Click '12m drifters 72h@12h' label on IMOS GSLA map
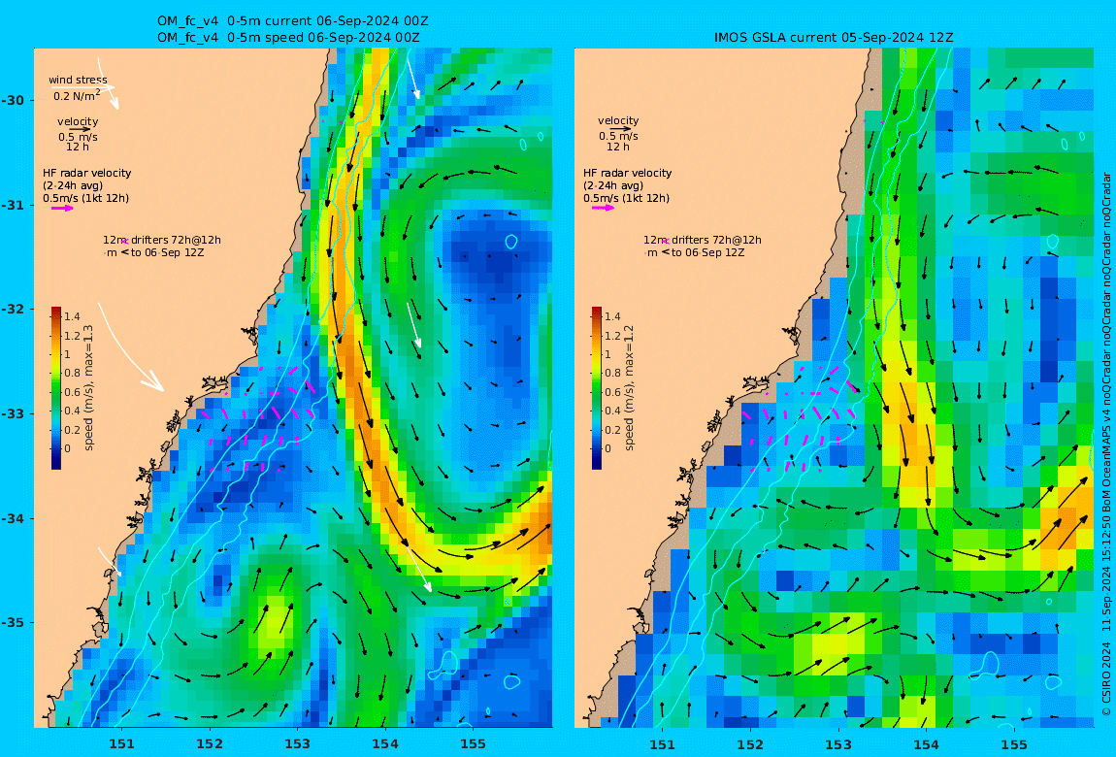 (703, 240)
